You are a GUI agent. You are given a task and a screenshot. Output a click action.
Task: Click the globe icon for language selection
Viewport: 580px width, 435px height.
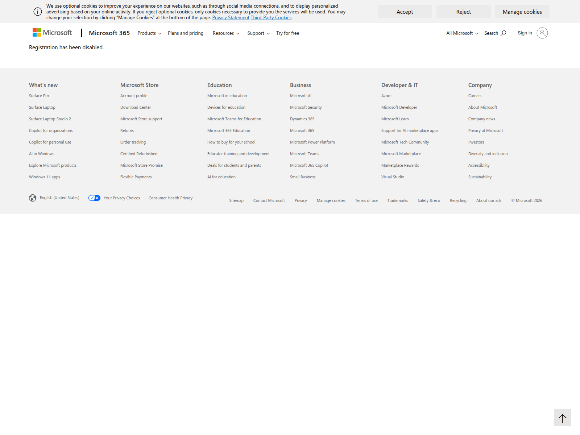(33, 198)
